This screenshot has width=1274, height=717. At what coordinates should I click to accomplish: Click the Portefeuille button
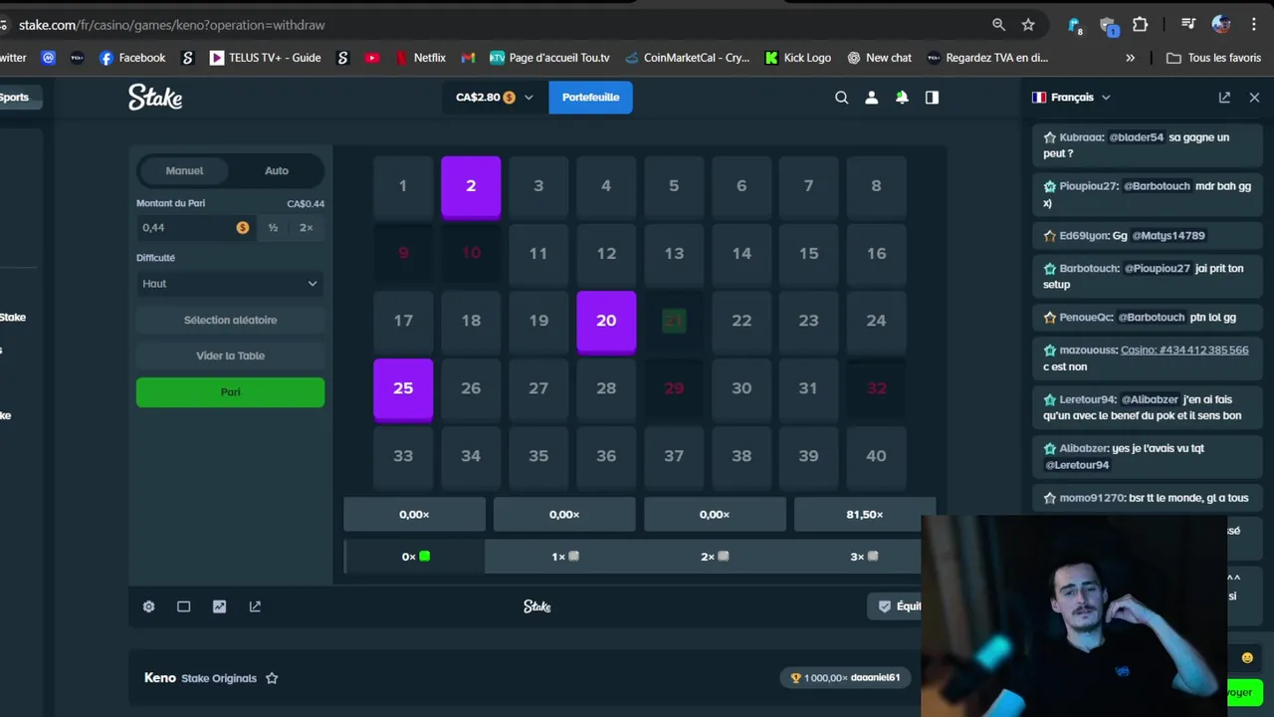(590, 97)
